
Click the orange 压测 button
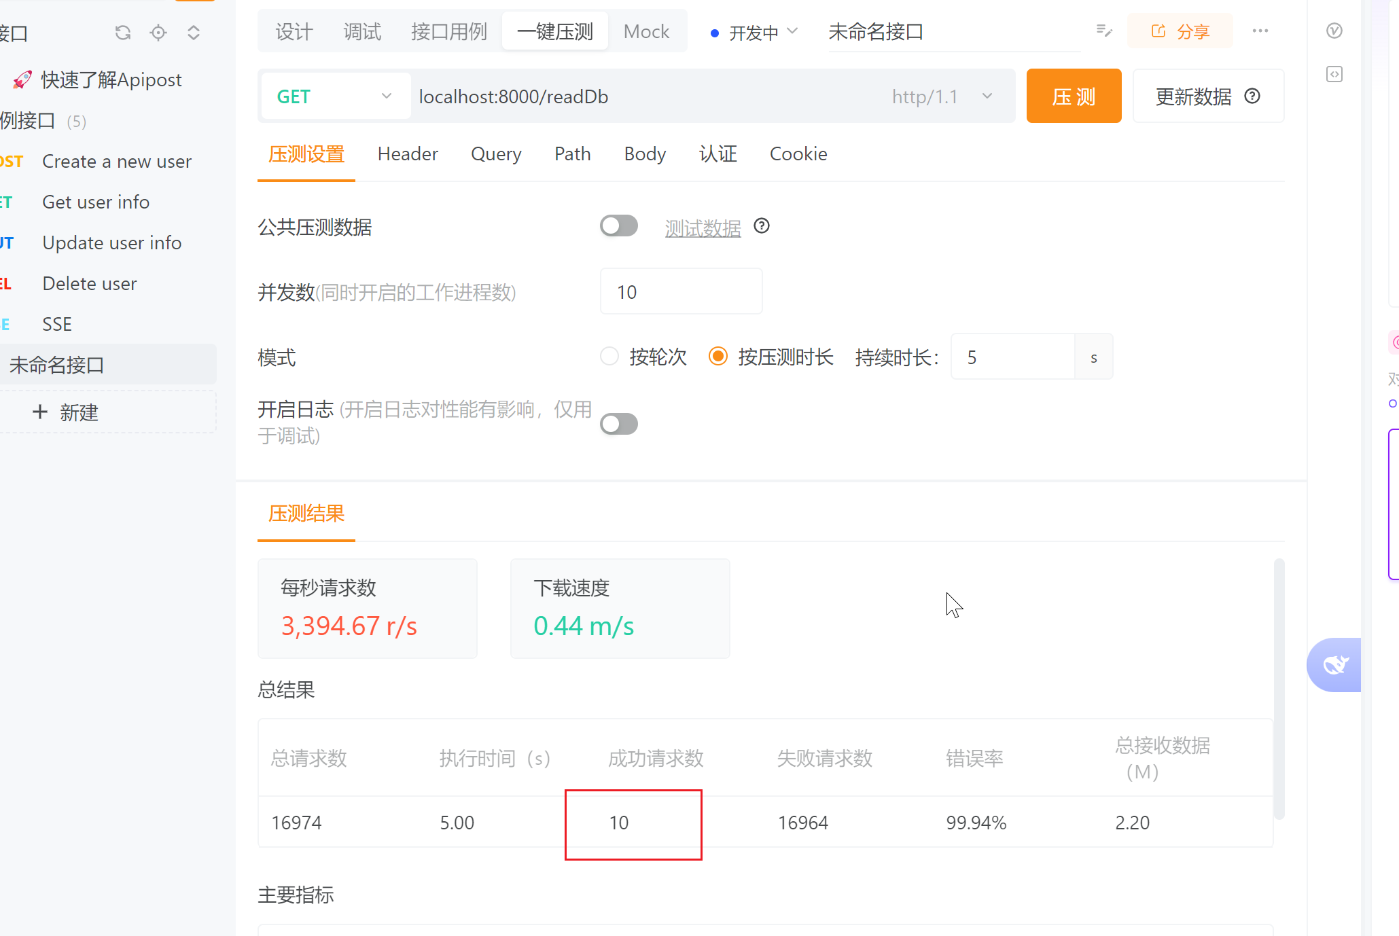(x=1074, y=96)
